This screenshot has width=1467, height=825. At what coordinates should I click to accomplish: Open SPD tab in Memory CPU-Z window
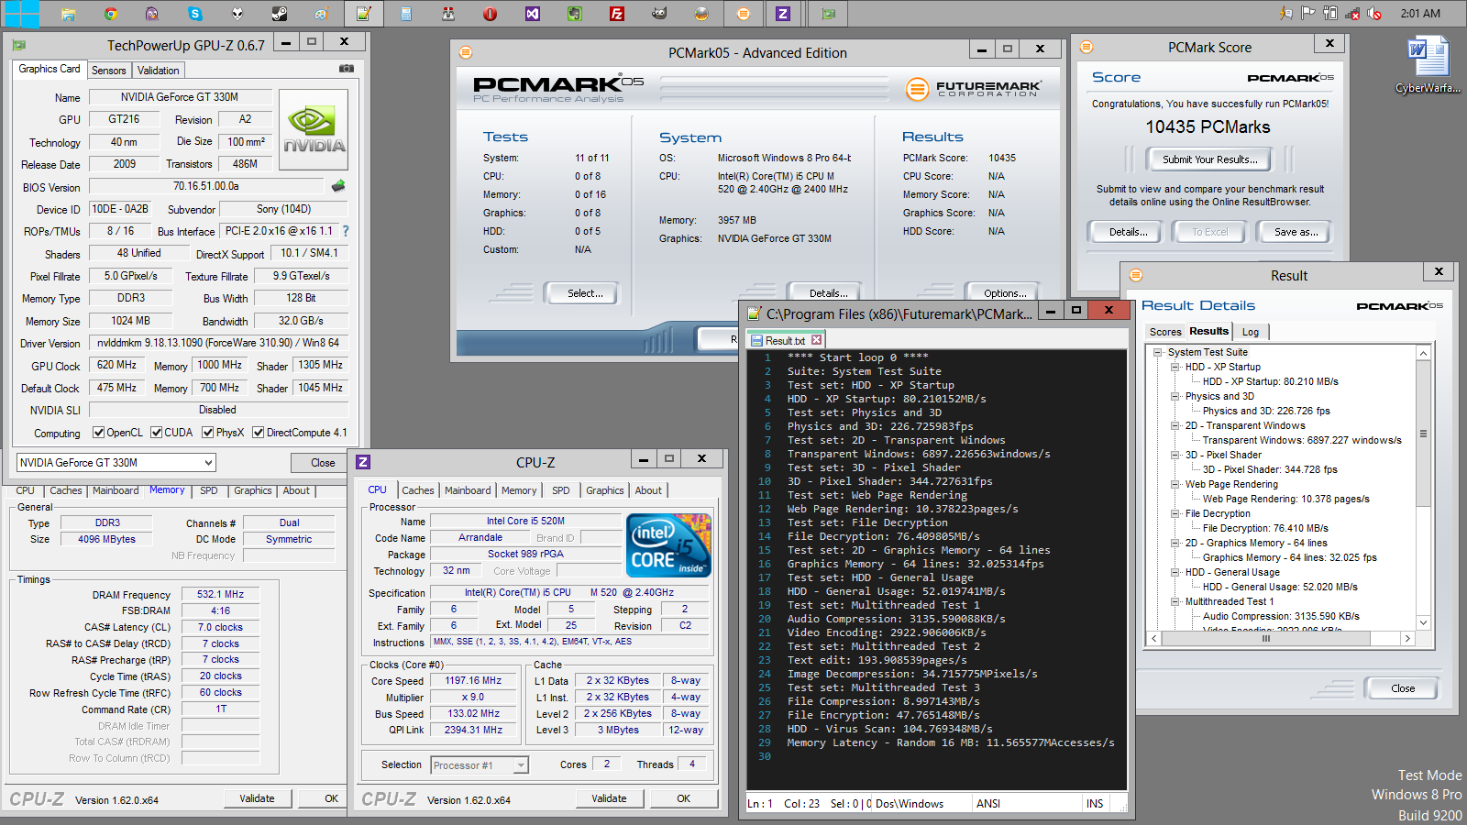point(209,490)
